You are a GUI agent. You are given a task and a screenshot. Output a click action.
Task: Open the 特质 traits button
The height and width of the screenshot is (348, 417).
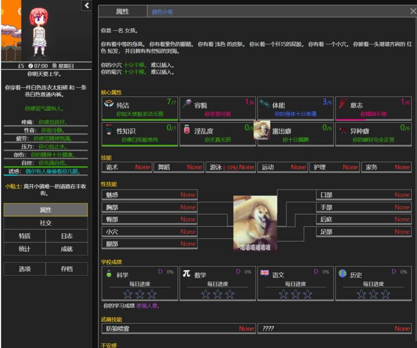pyautogui.click(x=24, y=236)
